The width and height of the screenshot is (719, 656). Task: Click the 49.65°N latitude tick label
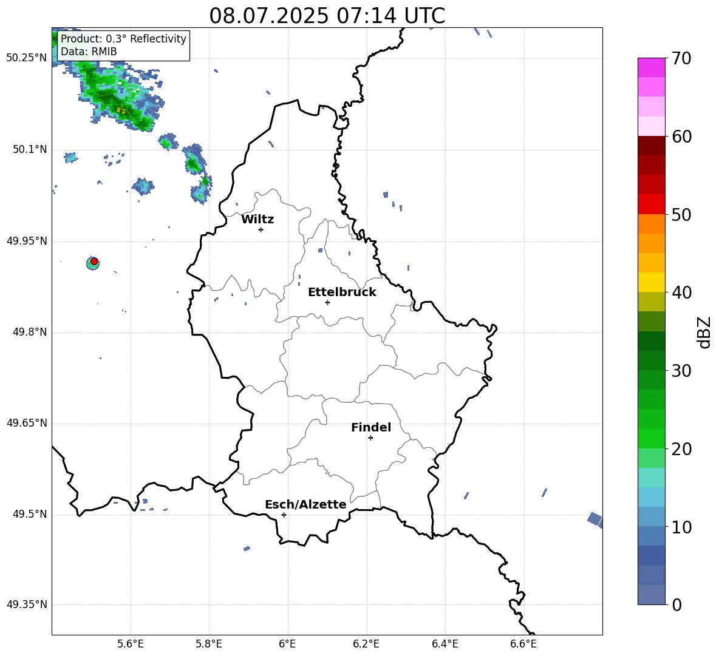(26, 423)
